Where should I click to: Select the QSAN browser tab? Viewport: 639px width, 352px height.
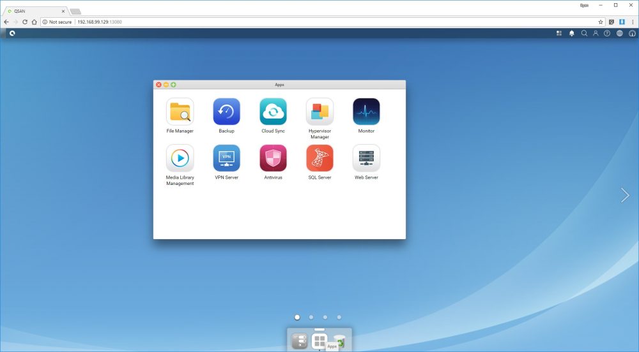point(35,11)
